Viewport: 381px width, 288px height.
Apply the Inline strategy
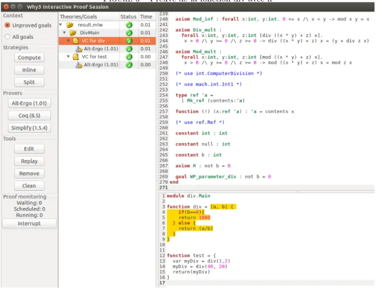click(x=29, y=70)
